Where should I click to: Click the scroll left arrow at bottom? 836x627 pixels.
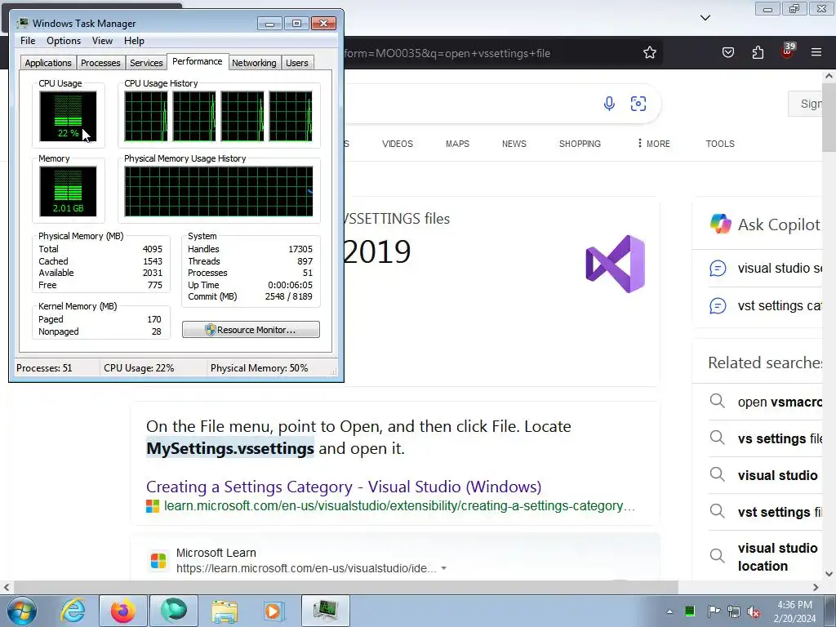[x=7, y=587]
